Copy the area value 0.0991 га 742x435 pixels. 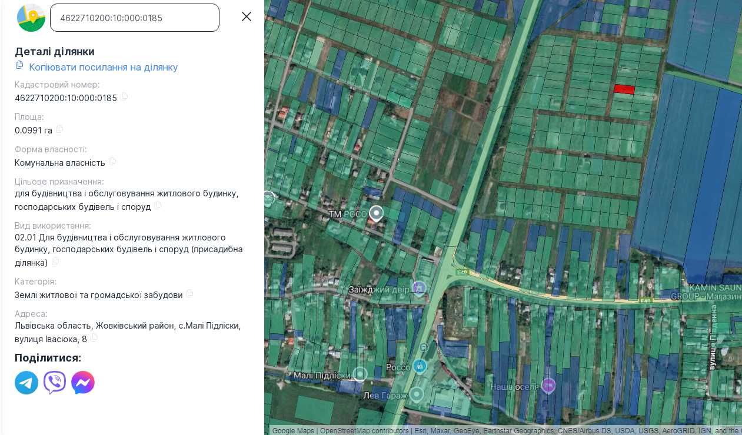59,129
